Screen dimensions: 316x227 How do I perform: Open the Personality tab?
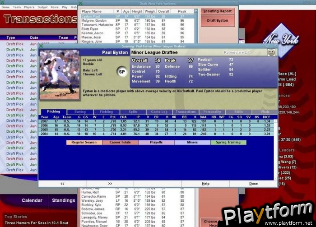[212, 112]
